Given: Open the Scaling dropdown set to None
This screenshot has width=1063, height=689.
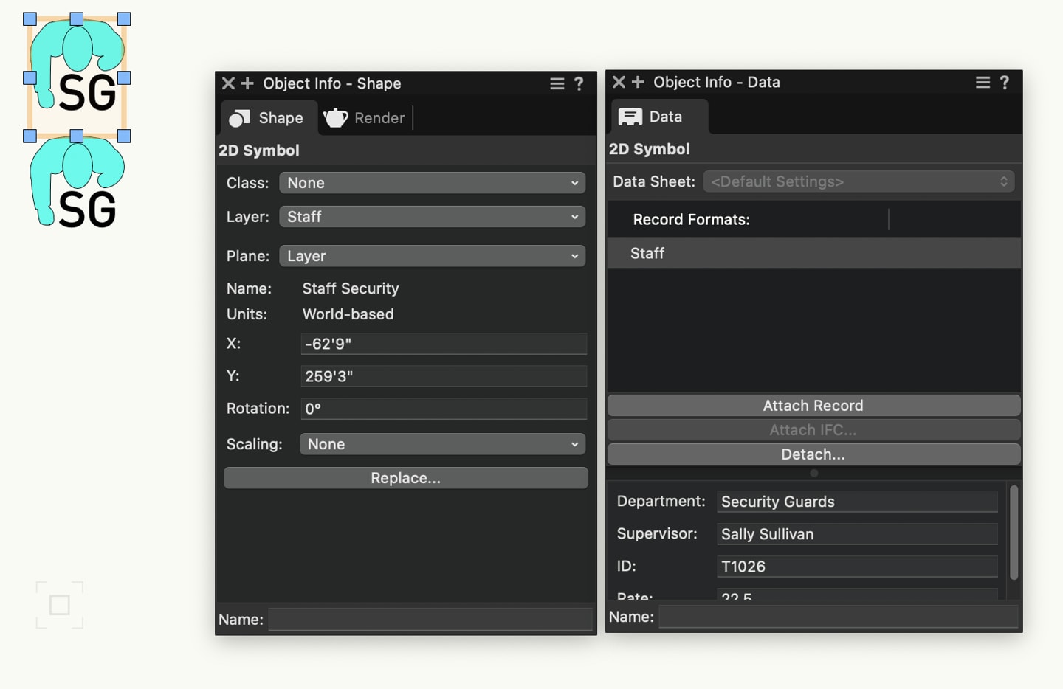Looking at the screenshot, I should 443,444.
